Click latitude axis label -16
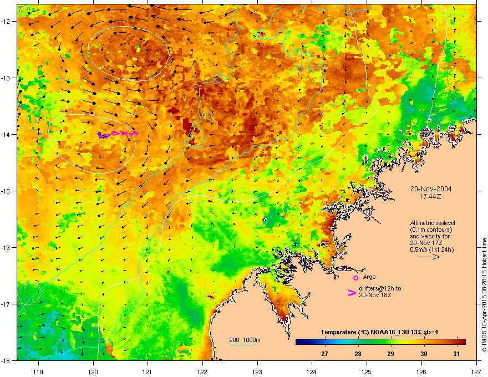The height and width of the screenshot is (377, 488). (x=6, y=247)
